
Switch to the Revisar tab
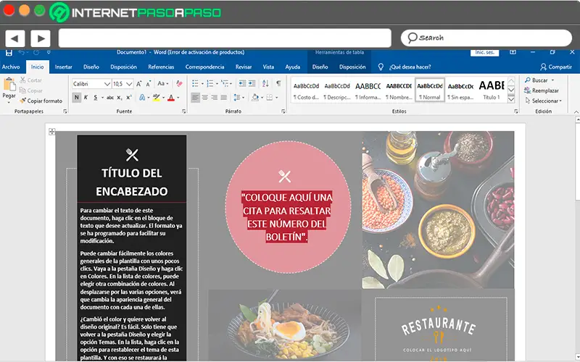[244, 67]
